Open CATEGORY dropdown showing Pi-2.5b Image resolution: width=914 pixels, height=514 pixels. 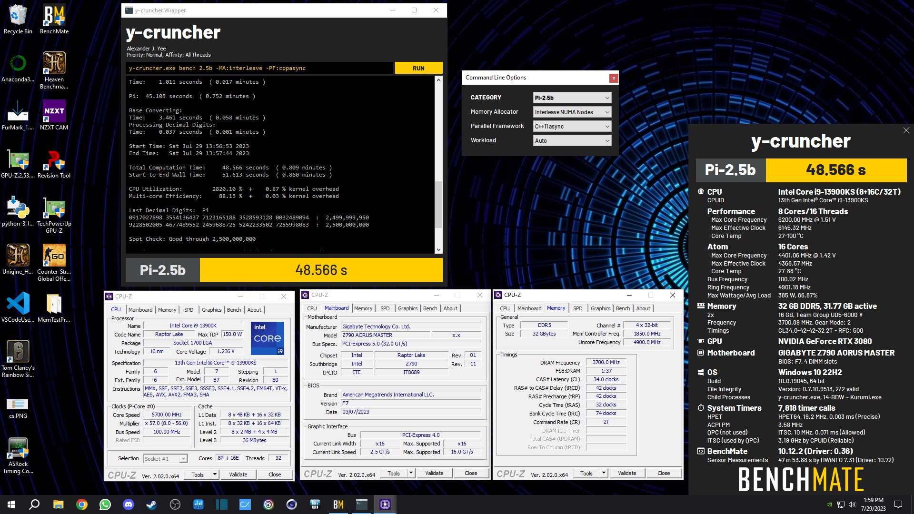click(572, 98)
